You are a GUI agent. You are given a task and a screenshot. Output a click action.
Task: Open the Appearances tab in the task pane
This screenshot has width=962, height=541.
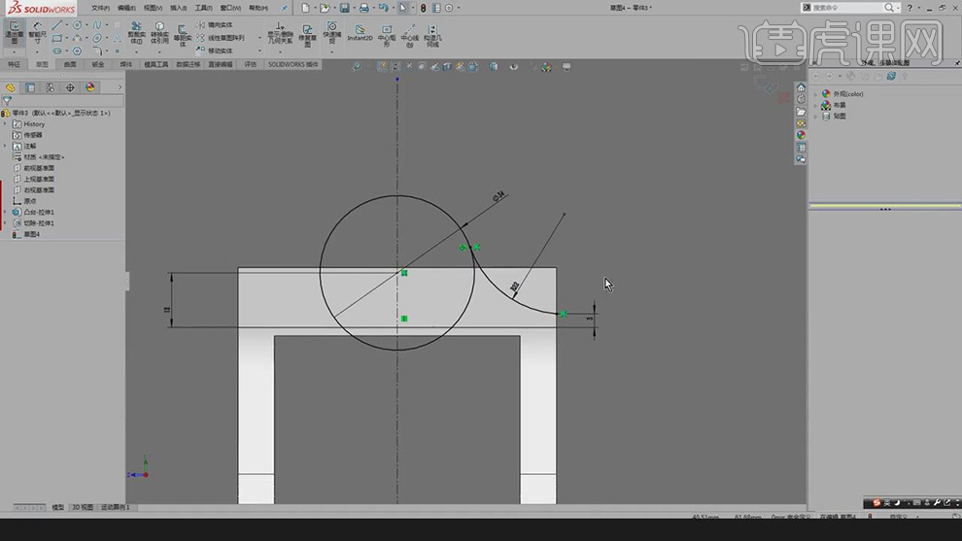coord(801,135)
